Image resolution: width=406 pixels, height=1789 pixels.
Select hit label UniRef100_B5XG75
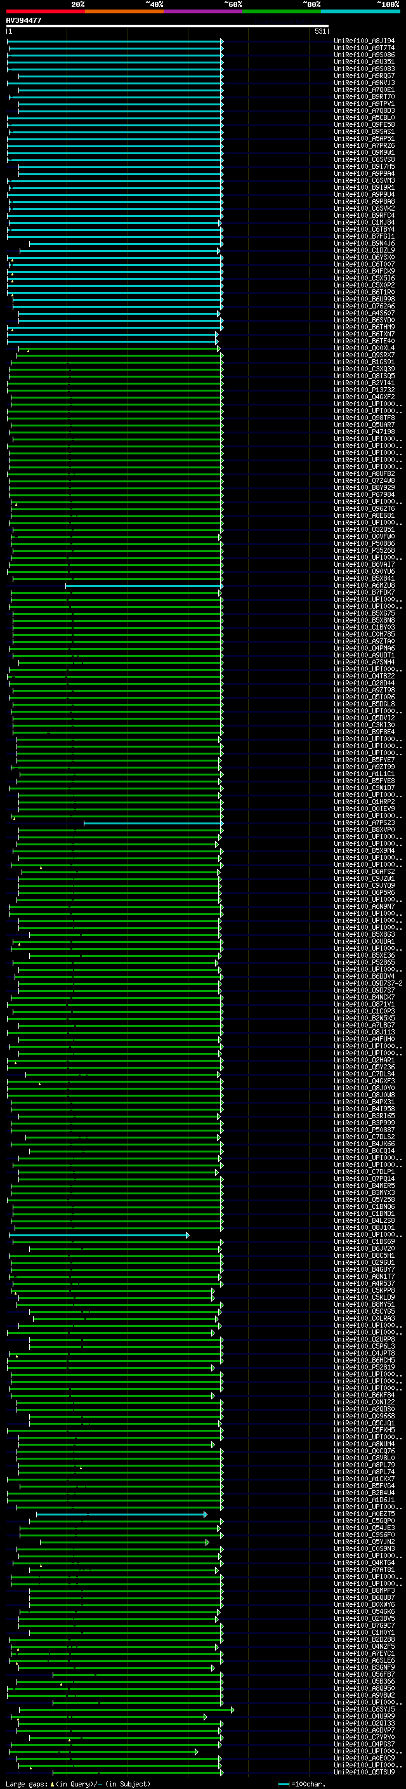(364, 614)
